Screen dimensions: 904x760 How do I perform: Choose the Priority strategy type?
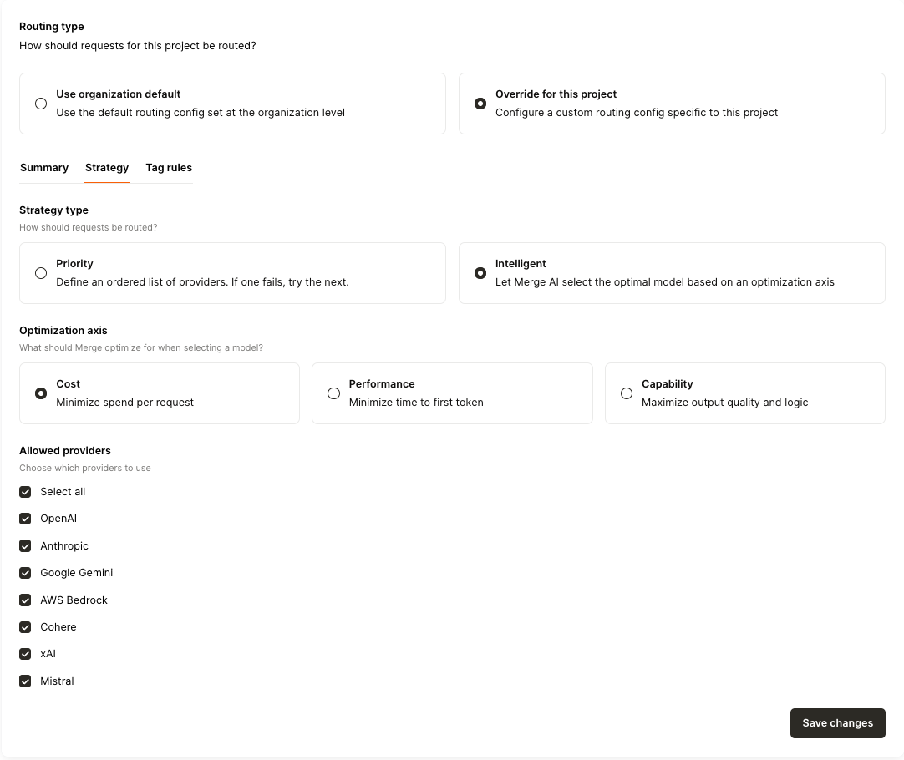(x=40, y=272)
